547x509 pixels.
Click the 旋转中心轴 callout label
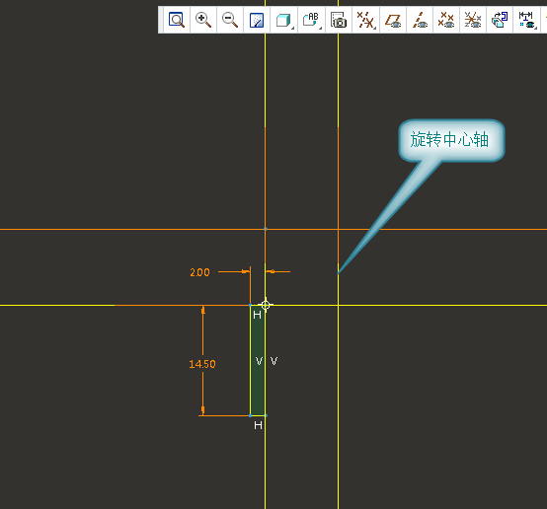point(449,139)
